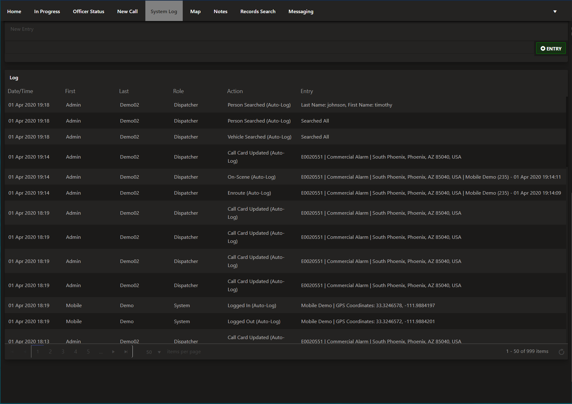
Task: Sort log by the Action column header
Action: (235, 91)
